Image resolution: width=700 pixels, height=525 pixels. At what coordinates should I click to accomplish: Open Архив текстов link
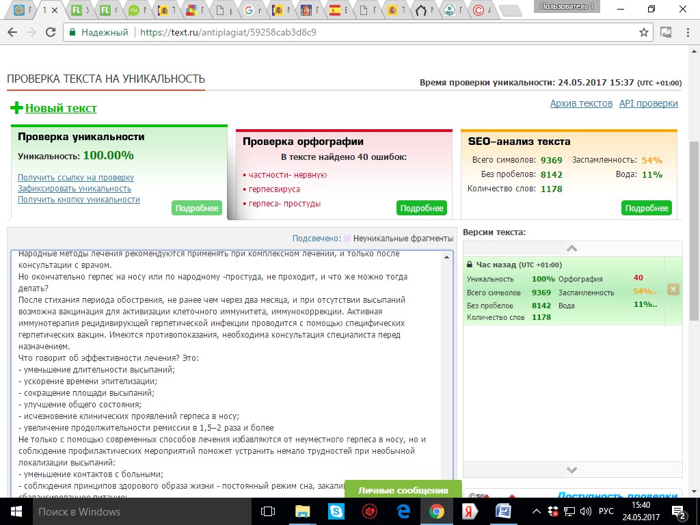[x=581, y=103]
